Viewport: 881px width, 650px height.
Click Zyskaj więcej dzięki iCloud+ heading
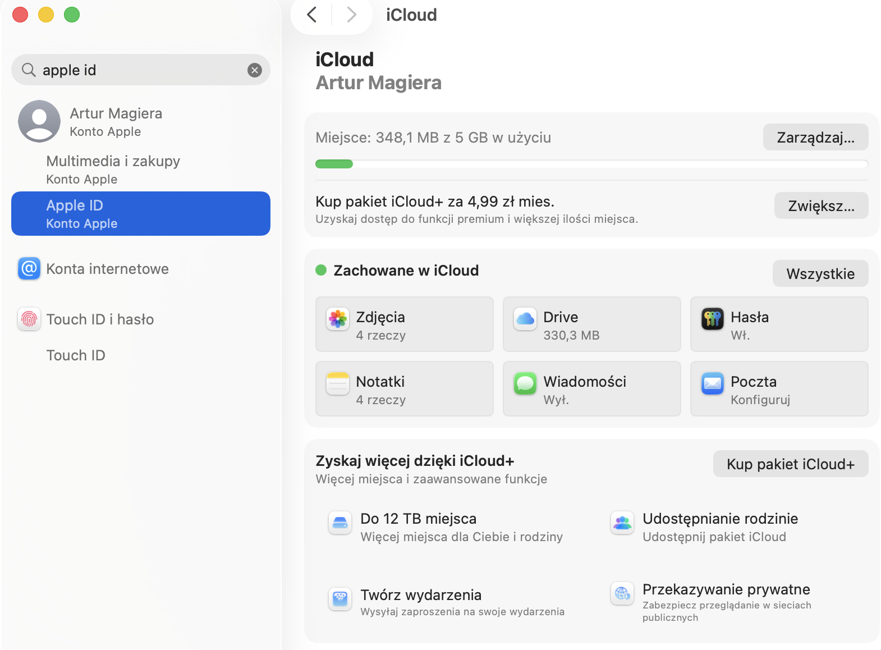(415, 461)
